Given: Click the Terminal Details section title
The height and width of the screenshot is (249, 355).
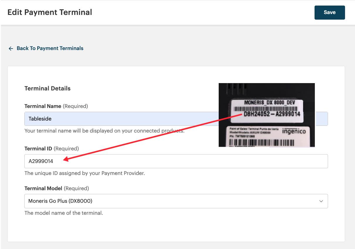Looking at the screenshot, I should click(x=47, y=88).
